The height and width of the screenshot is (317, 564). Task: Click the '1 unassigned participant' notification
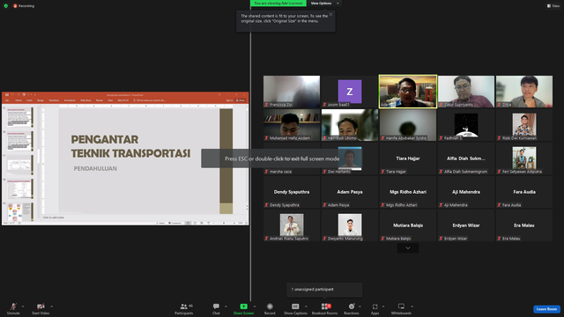point(324,290)
